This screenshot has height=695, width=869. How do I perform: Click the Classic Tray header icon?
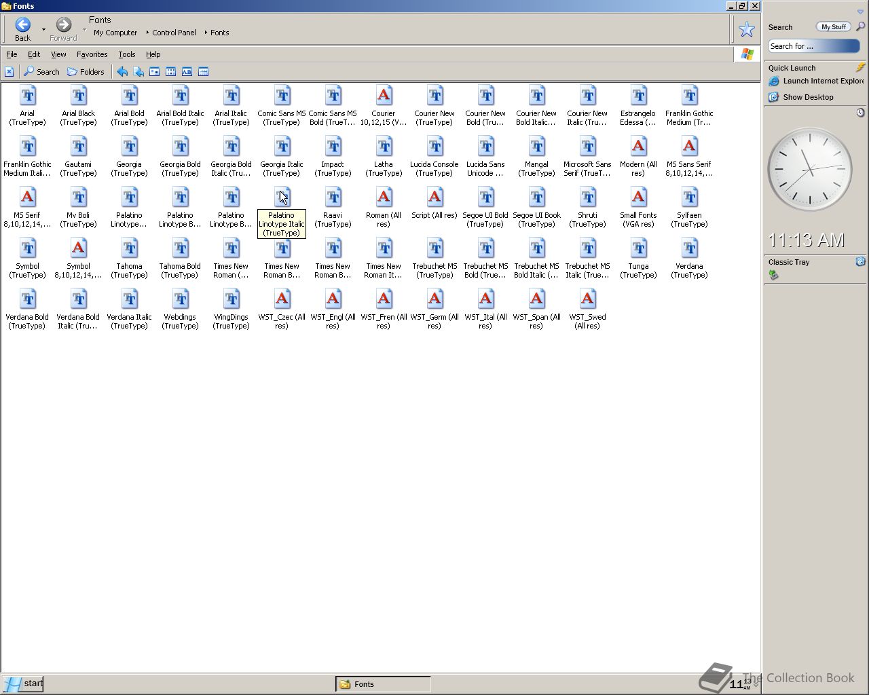pyautogui.click(x=860, y=261)
